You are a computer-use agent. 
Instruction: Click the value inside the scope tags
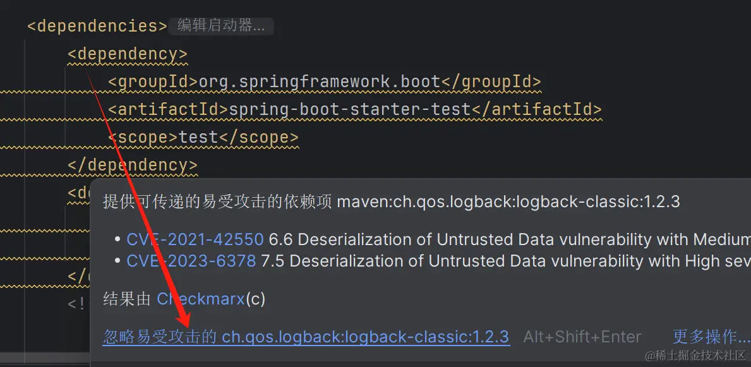(198, 137)
